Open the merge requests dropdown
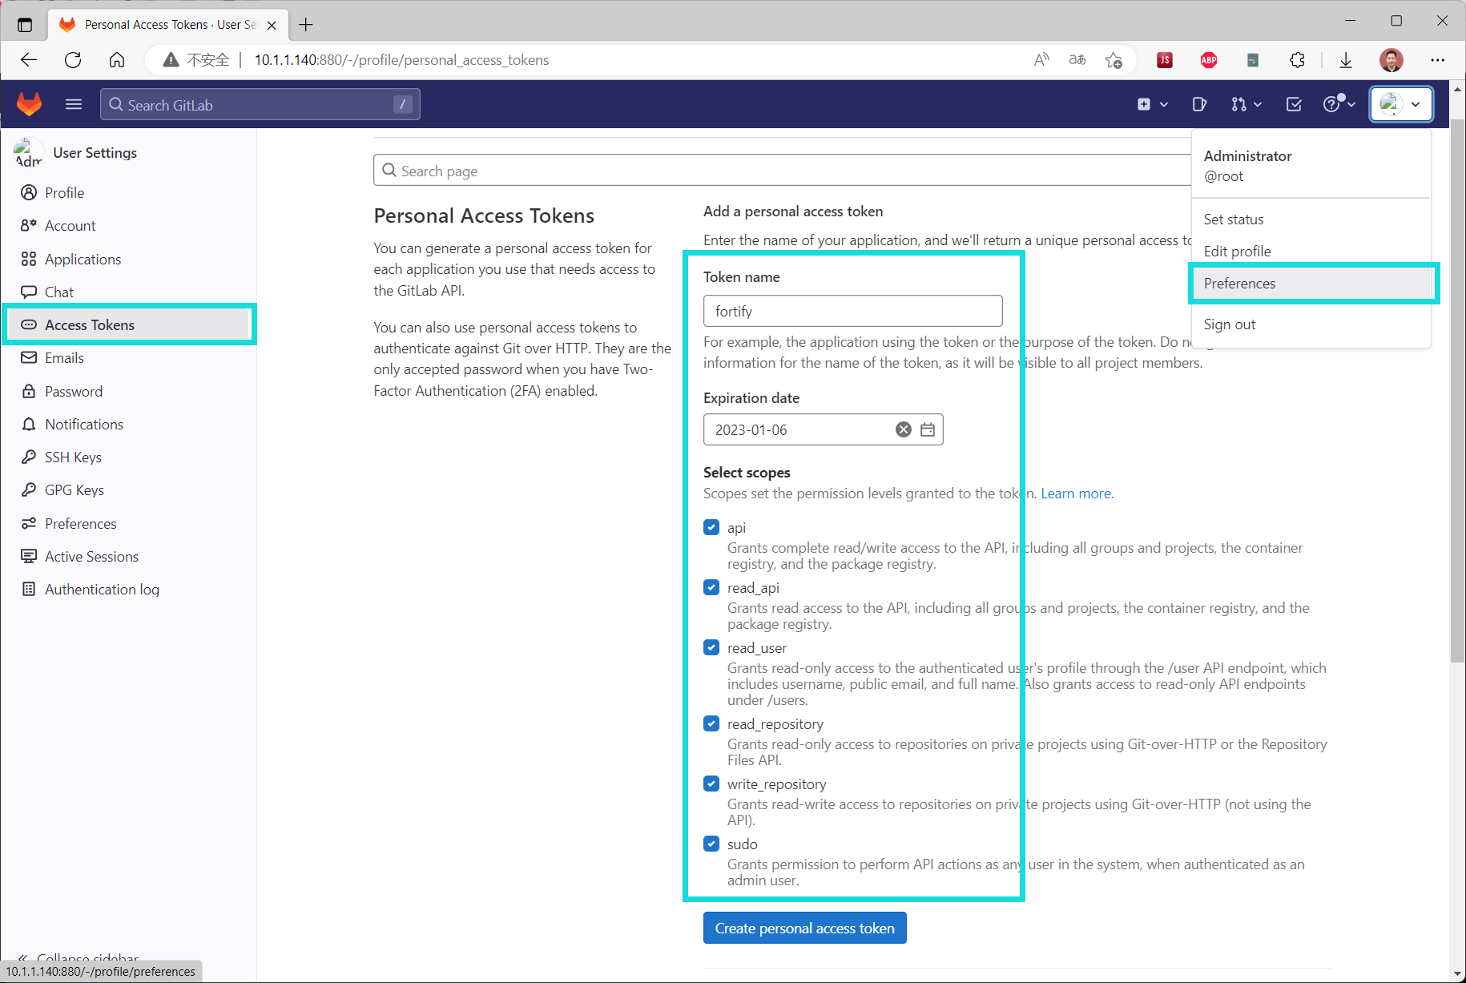 tap(1247, 104)
